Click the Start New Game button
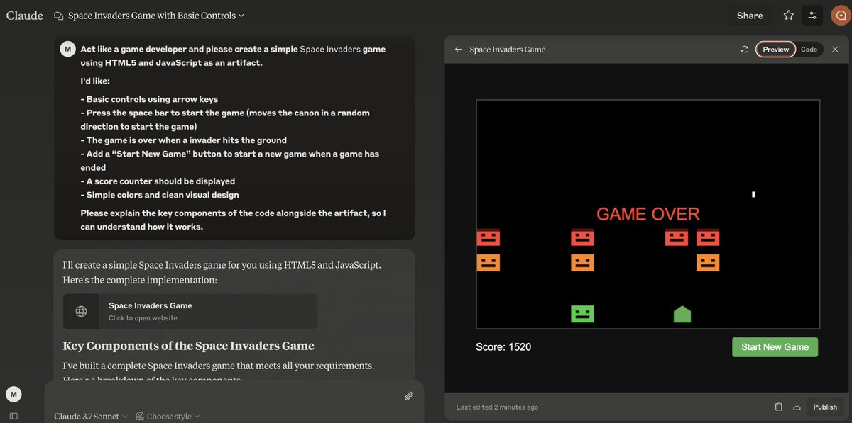Viewport: 852px width, 423px height. click(x=775, y=347)
